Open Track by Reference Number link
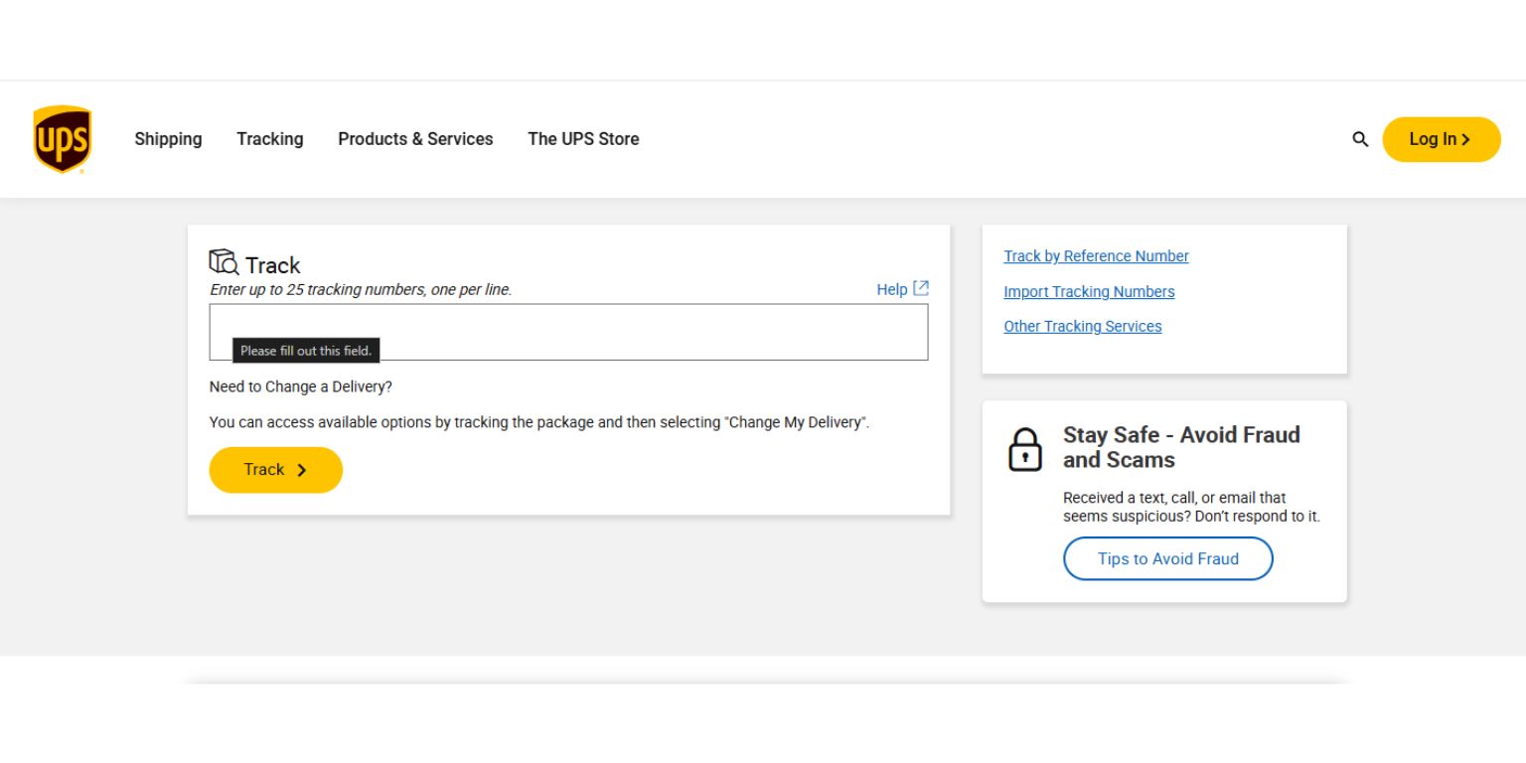The width and height of the screenshot is (1526, 763). pyautogui.click(x=1096, y=256)
